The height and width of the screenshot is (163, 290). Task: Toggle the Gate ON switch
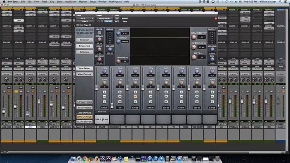tap(99, 33)
